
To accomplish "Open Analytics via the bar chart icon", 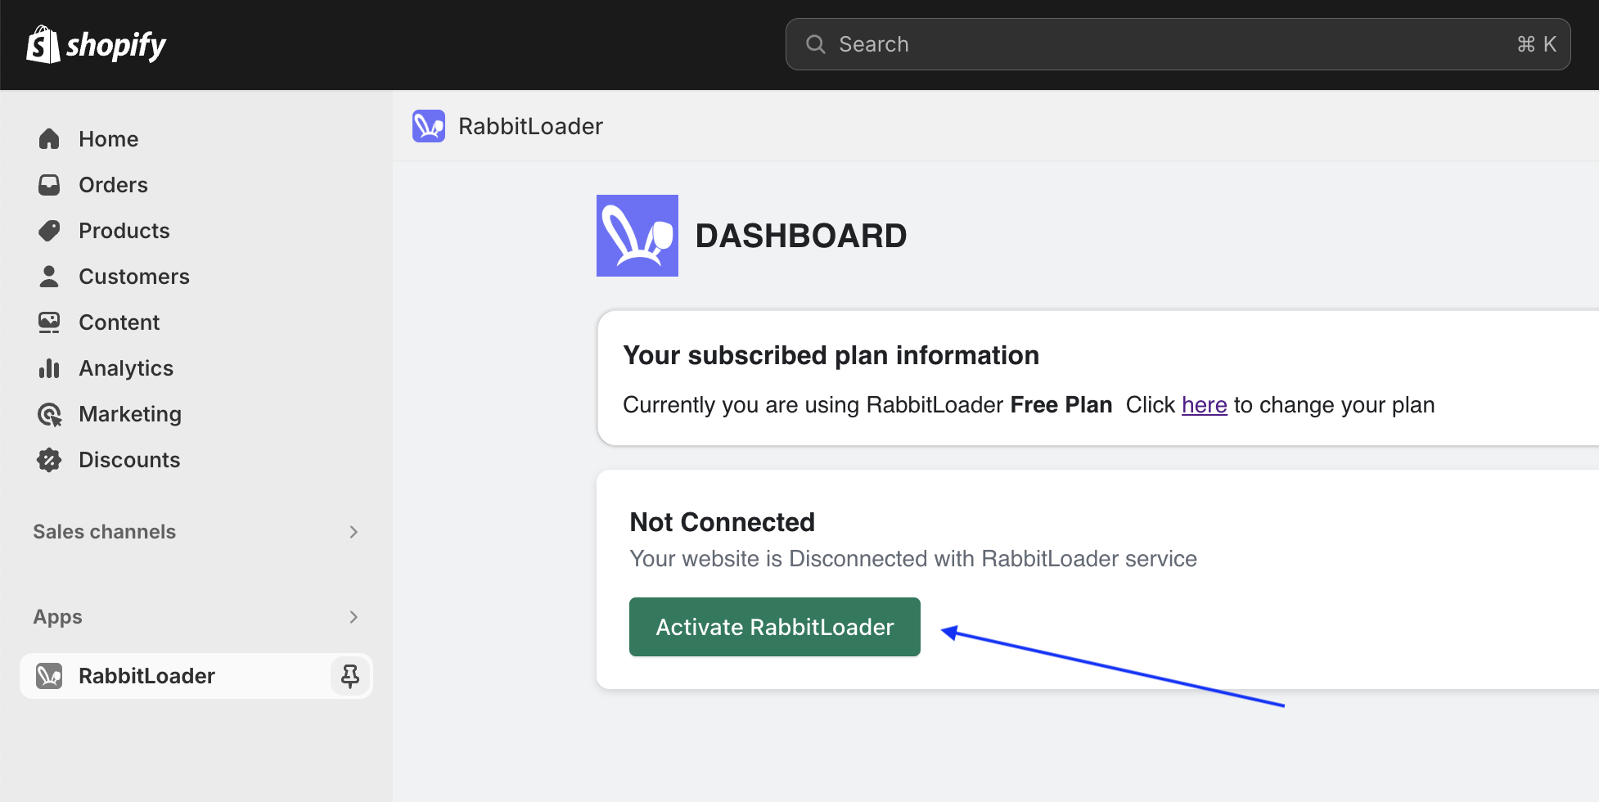I will [x=49, y=367].
